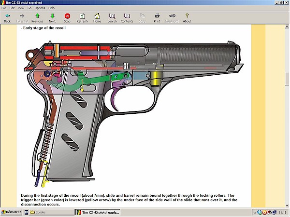The width and height of the screenshot is (290, 217).
Task: Open the Edit menu
Action: (12, 8)
